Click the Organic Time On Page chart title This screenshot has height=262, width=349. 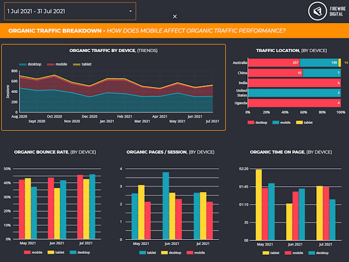click(x=291, y=152)
